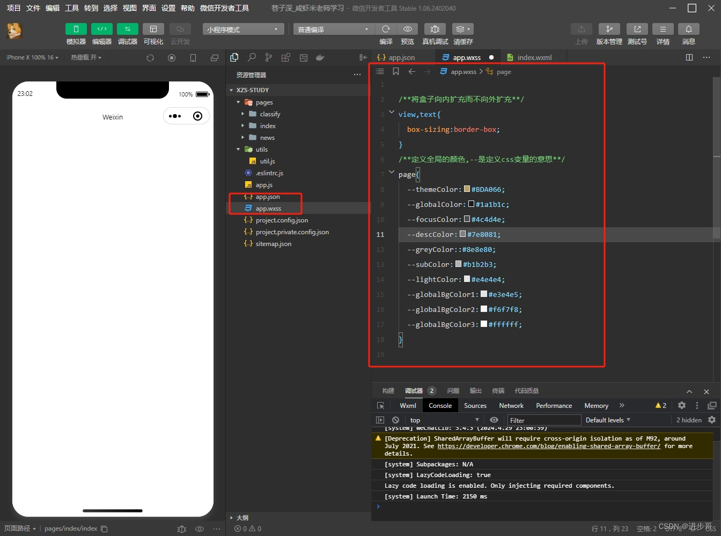Click the simulator phone device icon
The image size is (721, 536).
[193, 58]
